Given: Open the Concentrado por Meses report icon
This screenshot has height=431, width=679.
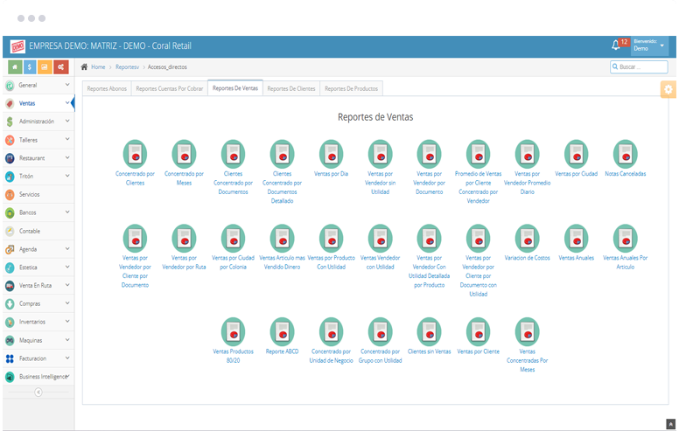Looking at the screenshot, I should click(184, 154).
